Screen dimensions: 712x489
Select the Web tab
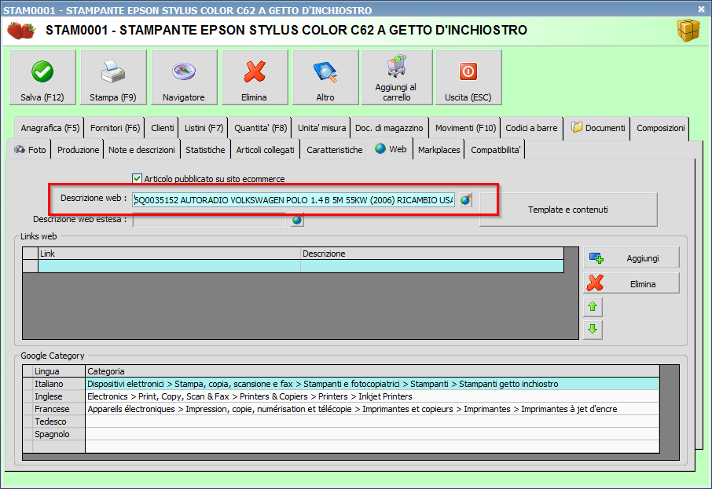(x=391, y=149)
